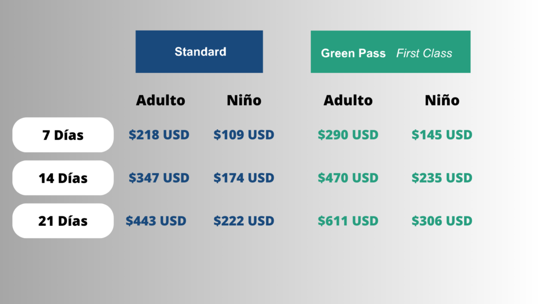The image size is (542, 304).
Task: Click the $218 USD Standard adult price
Action: tap(159, 135)
